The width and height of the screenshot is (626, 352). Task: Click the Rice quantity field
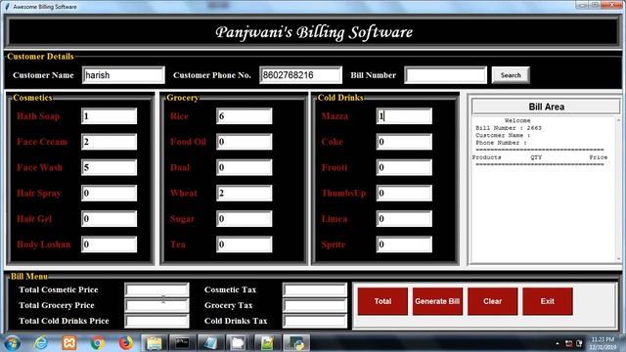pos(244,116)
